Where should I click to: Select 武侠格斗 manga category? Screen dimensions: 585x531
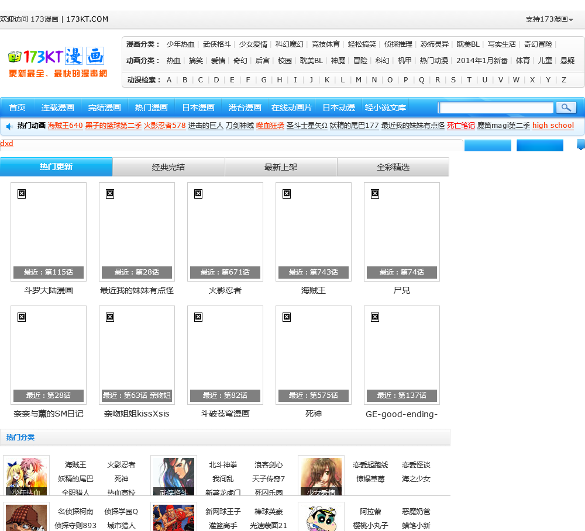point(217,44)
